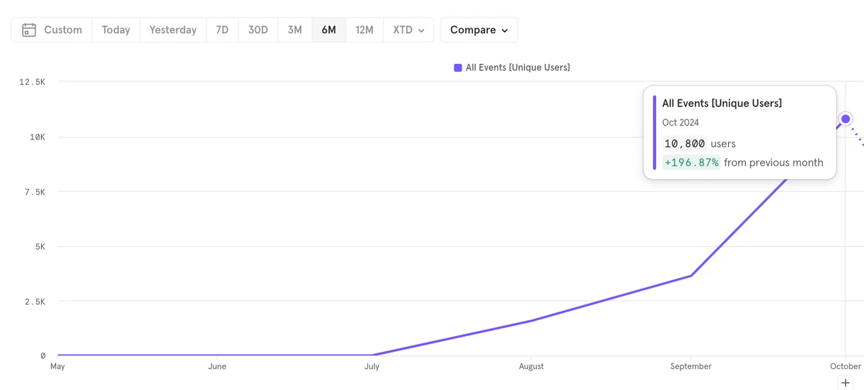Click the 12.5K y-axis label
This screenshot has height=390, width=864.
[x=32, y=82]
